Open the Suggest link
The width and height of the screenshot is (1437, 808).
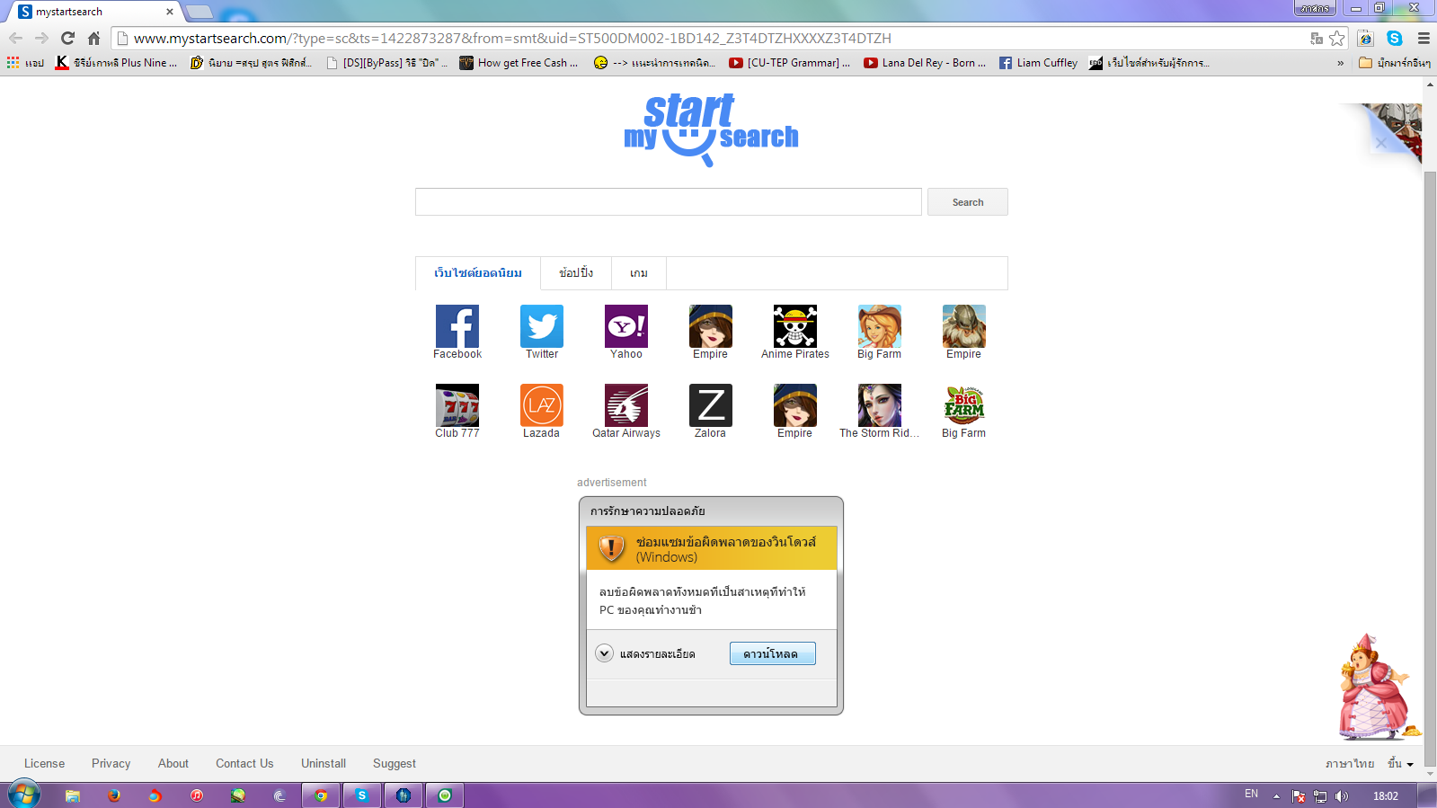coord(395,763)
